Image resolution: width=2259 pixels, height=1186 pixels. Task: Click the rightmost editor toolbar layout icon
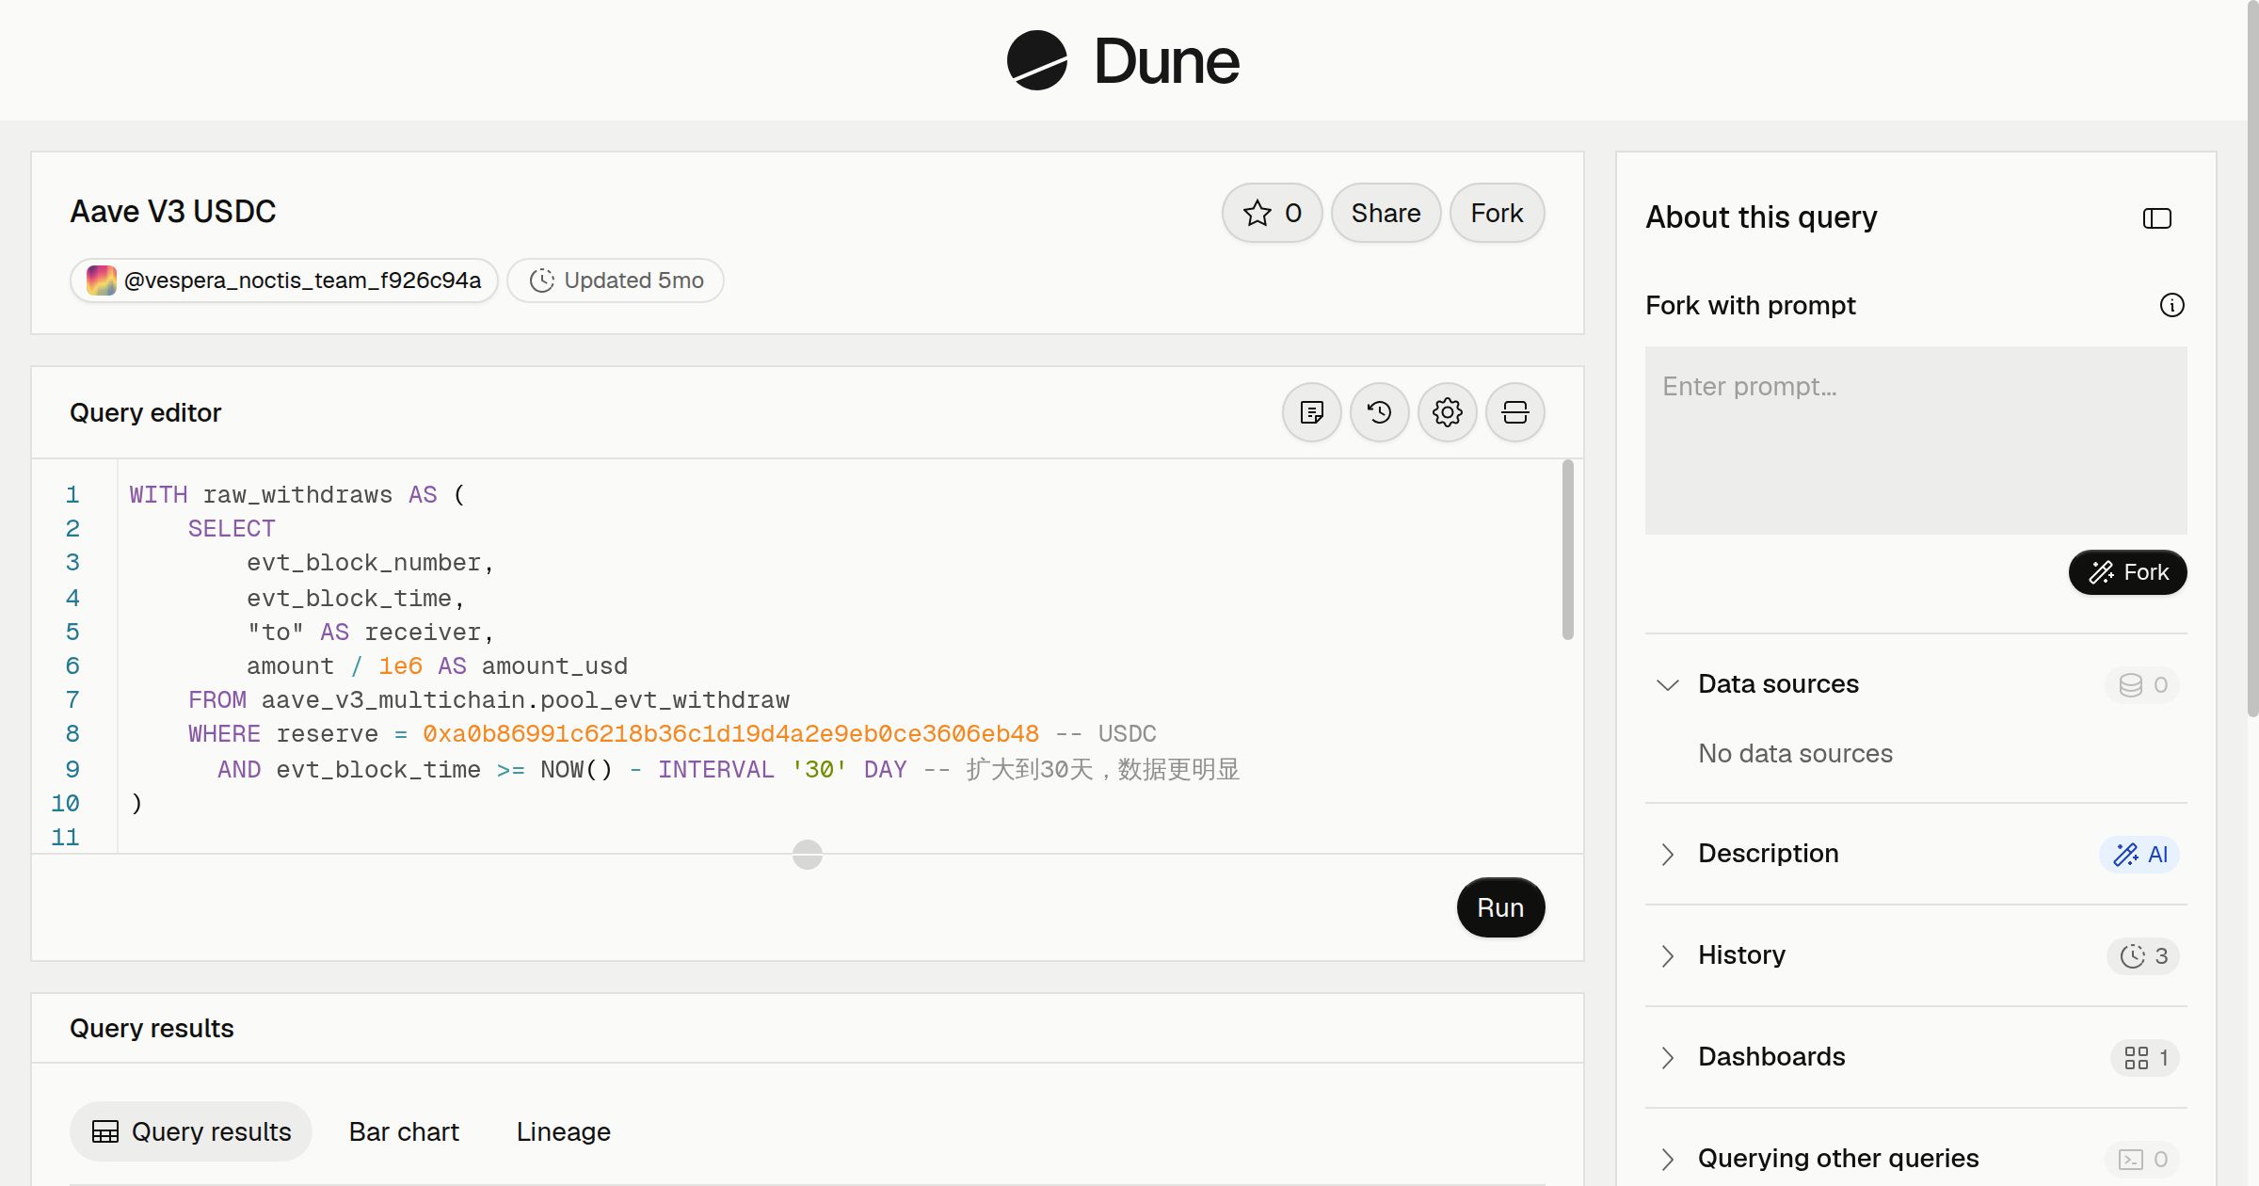[x=1515, y=412]
